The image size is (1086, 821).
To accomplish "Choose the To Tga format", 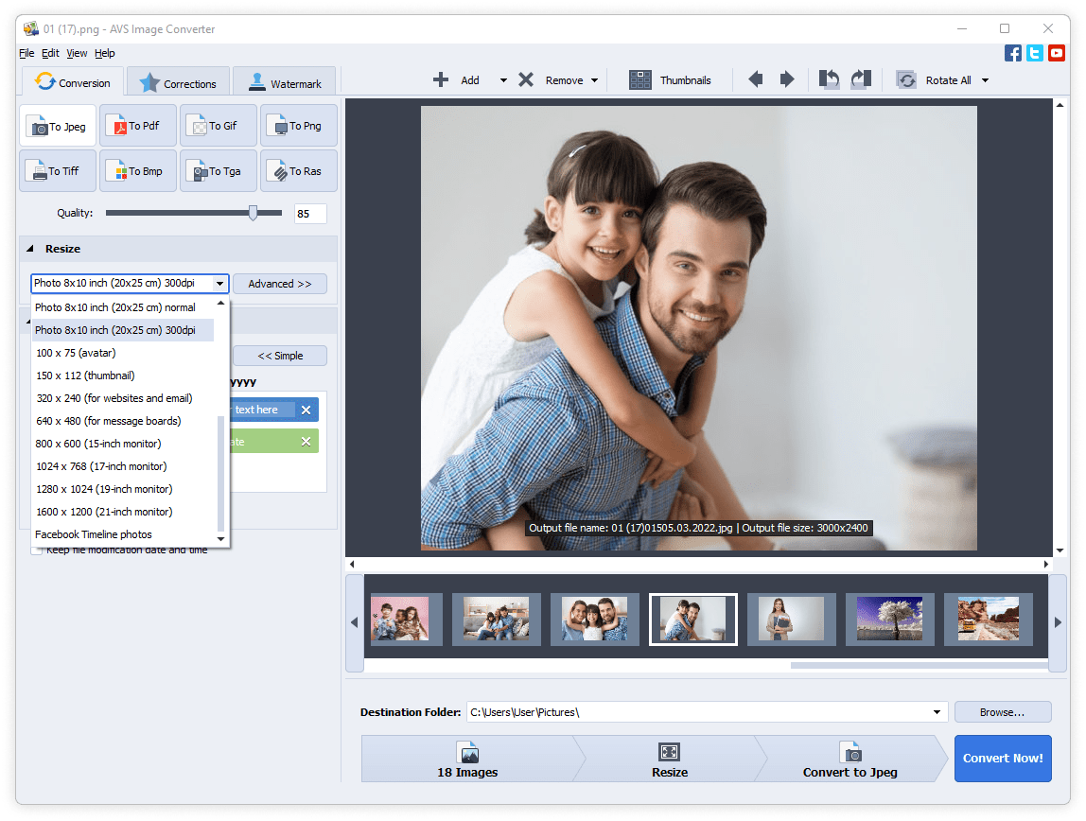I will pyautogui.click(x=219, y=171).
